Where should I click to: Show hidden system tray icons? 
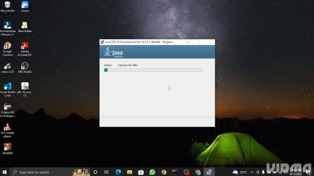coord(252,172)
